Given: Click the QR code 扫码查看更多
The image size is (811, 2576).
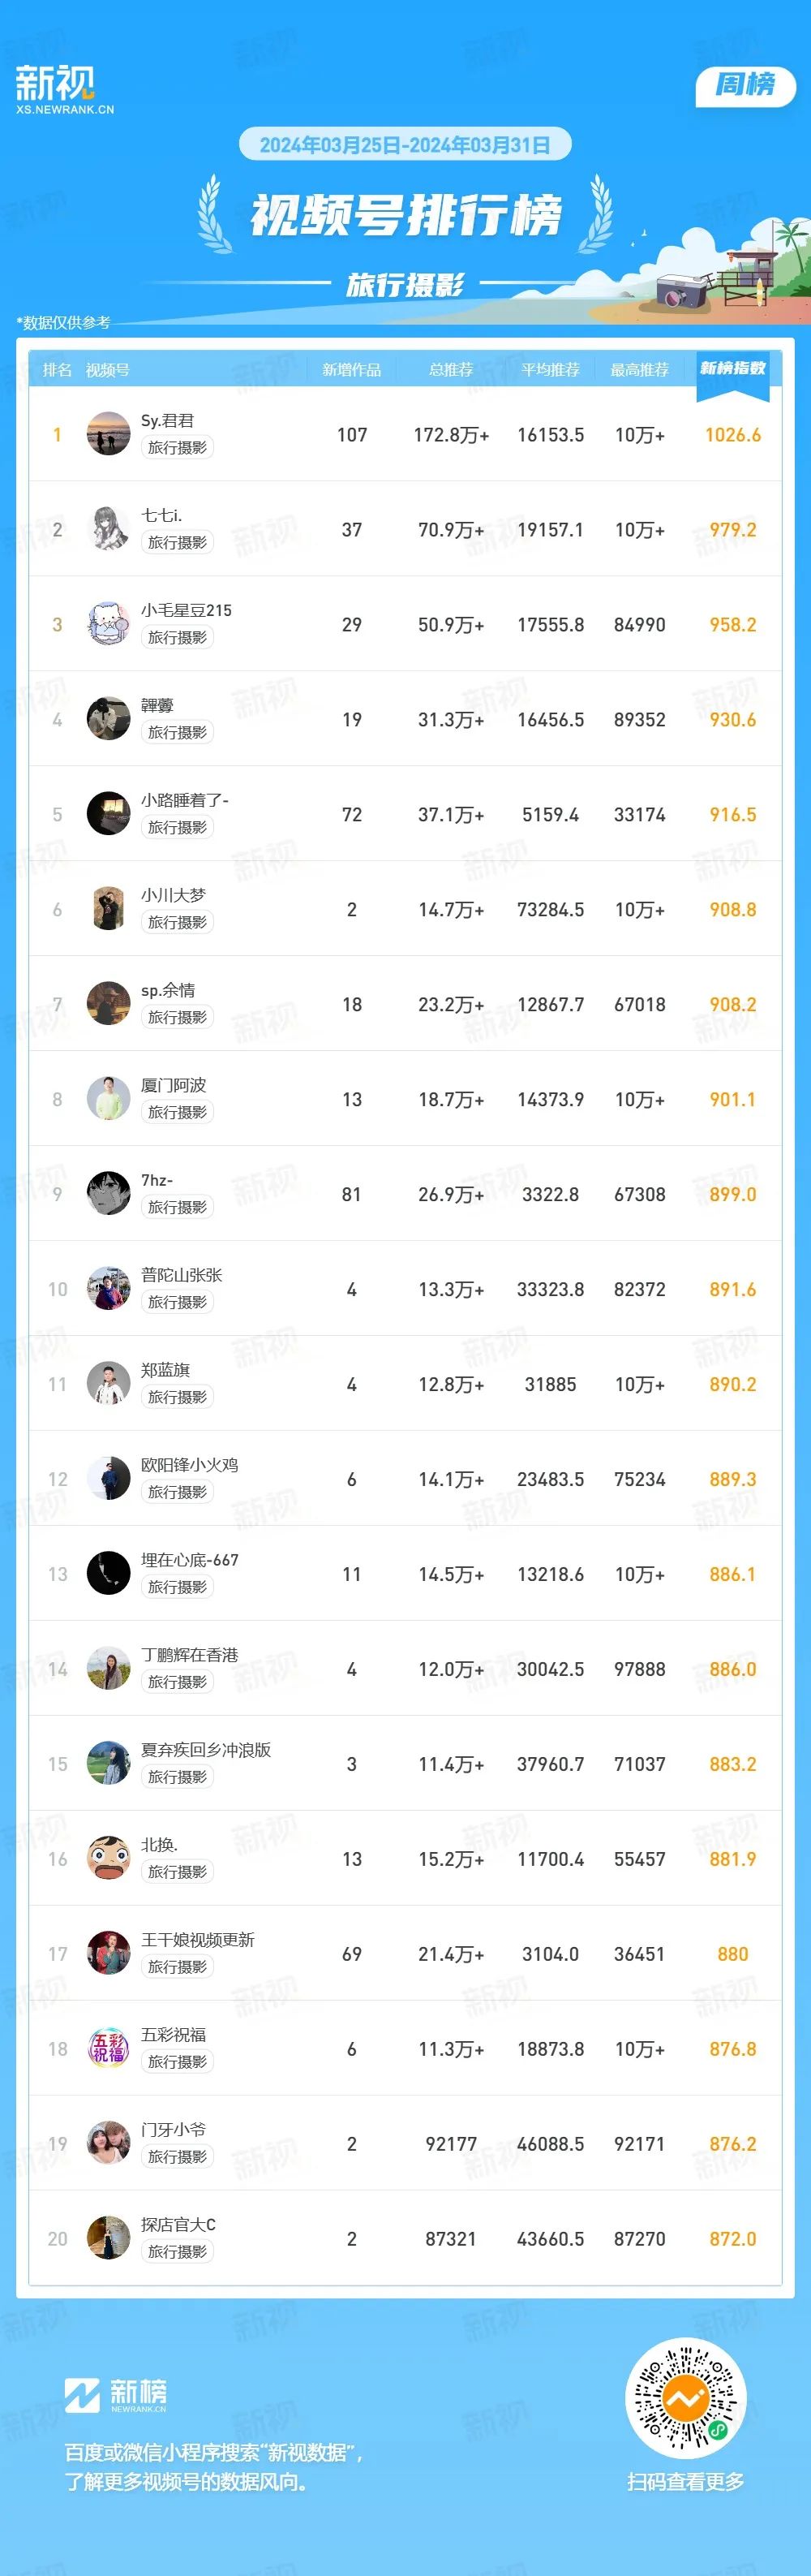Looking at the screenshot, I should [685, 2398].
